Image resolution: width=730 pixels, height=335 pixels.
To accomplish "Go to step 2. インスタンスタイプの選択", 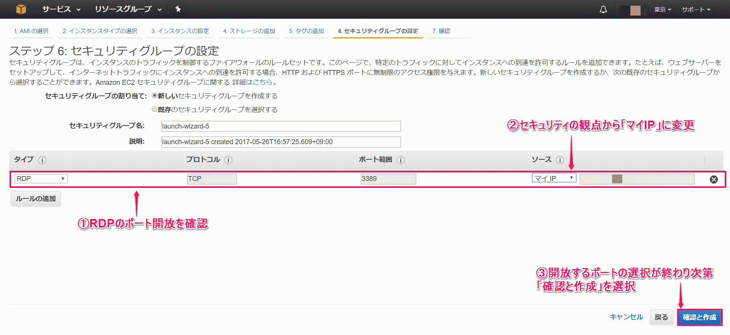I will tap(100, 31).
